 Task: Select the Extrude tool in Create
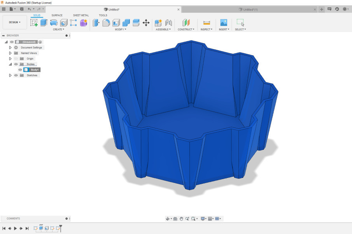pos(44,23)
